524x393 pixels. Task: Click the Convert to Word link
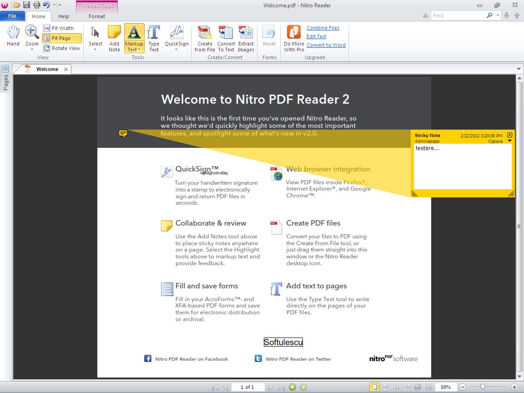(x=326, y=45)
